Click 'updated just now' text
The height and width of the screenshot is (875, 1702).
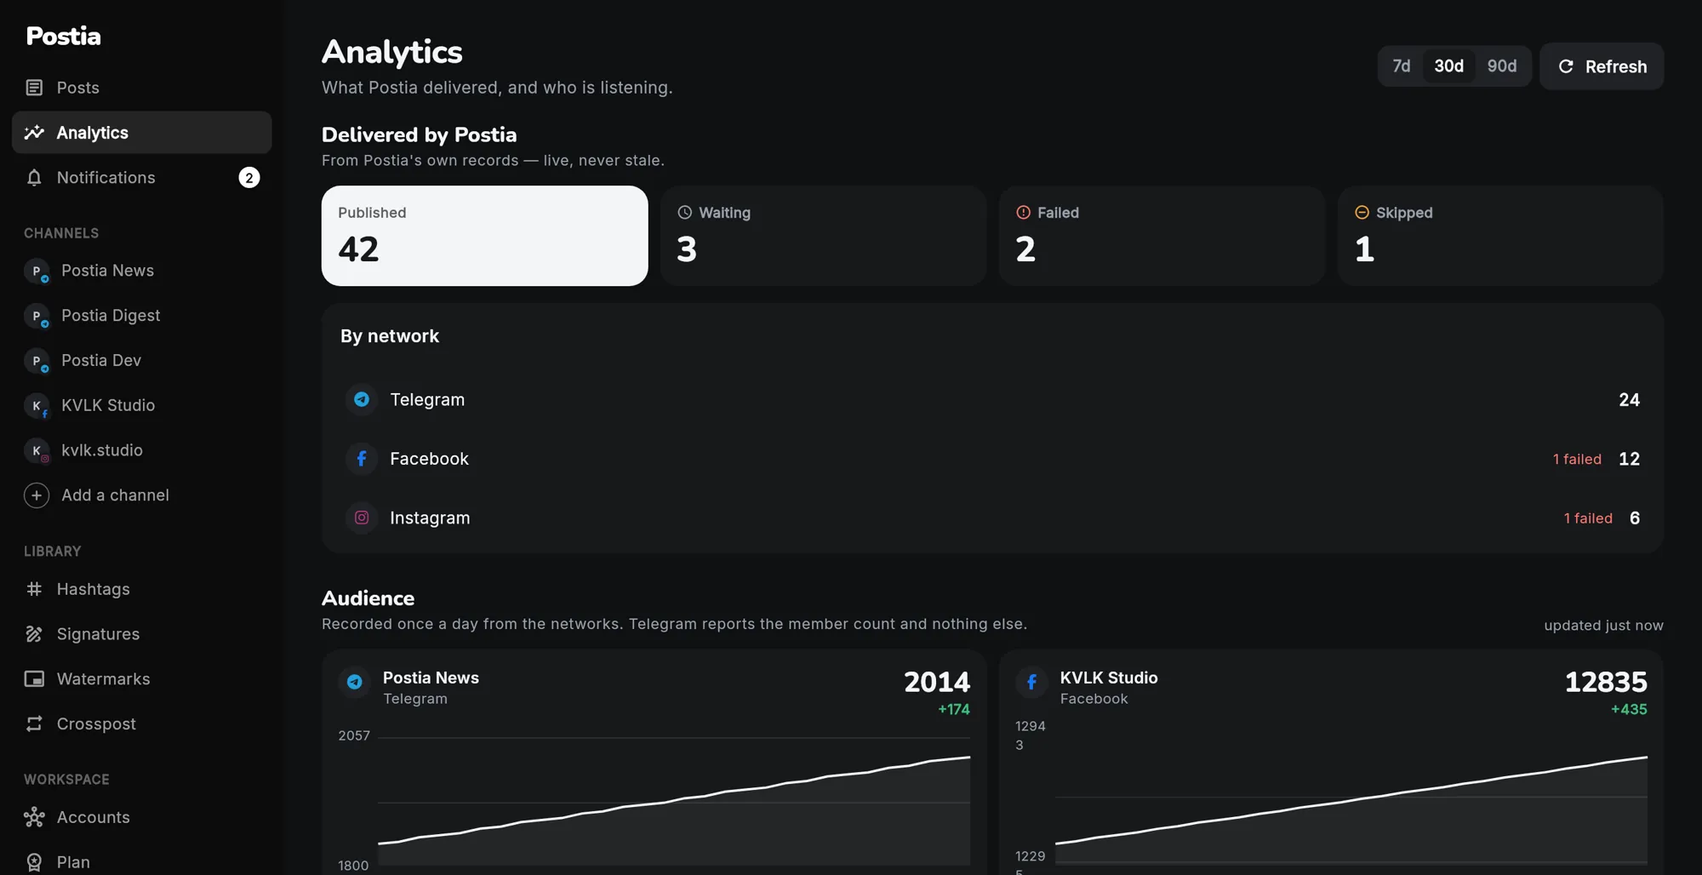(x=1603, y=626)
